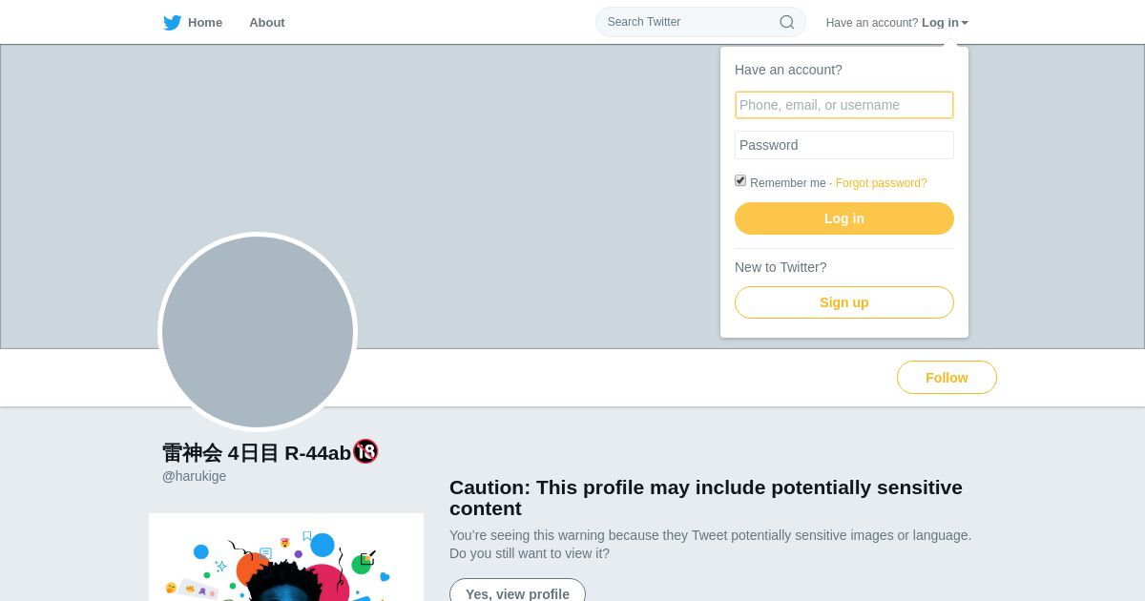
Task: Click the Twitter bird logo icon
Action: pyautogui.click(x=172, y=23)
